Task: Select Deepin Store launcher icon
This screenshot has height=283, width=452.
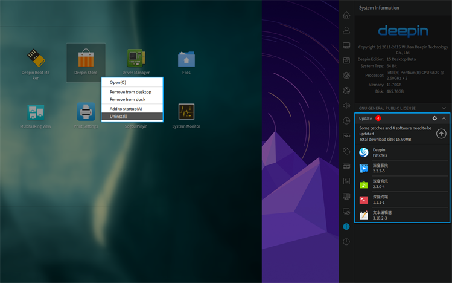Action: pos(86,58)
